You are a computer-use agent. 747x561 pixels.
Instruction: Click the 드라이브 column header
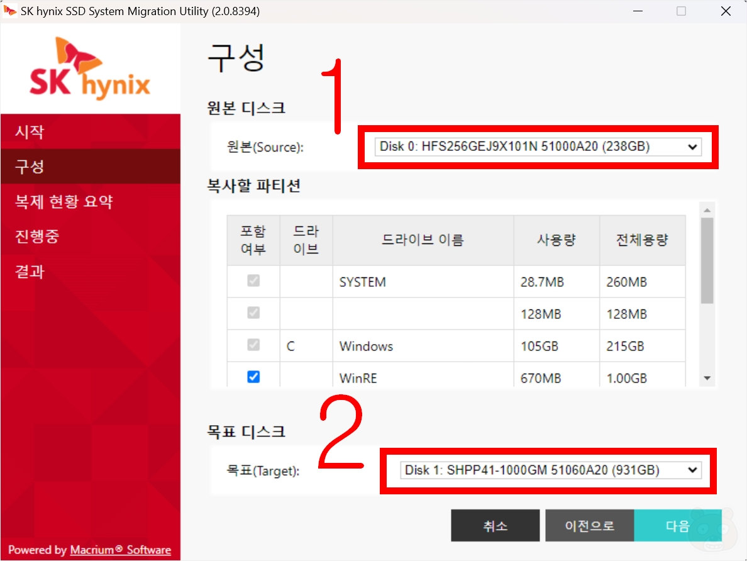tap(306, 240)
